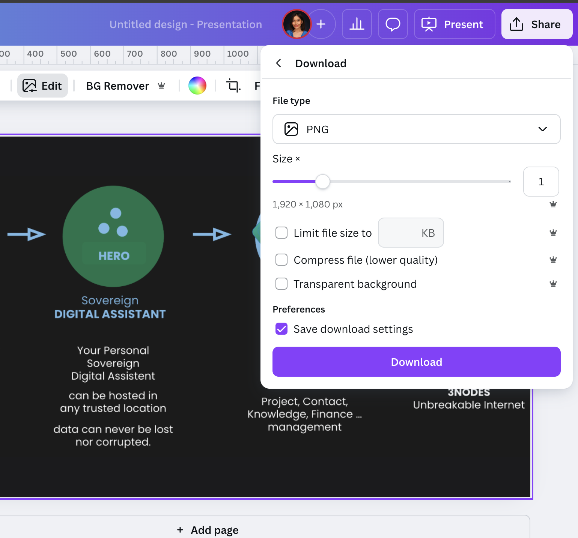Open the PNG file type dropdown

(416, 129)
